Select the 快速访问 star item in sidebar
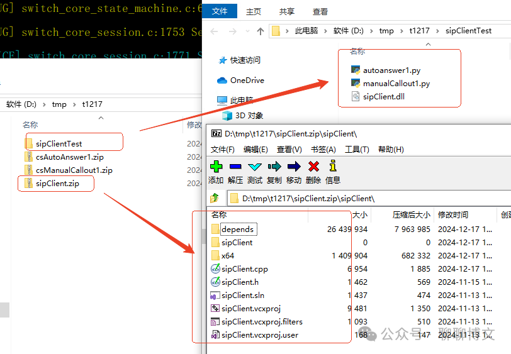Viewport: 511px width, 354px height. point(240,60)
